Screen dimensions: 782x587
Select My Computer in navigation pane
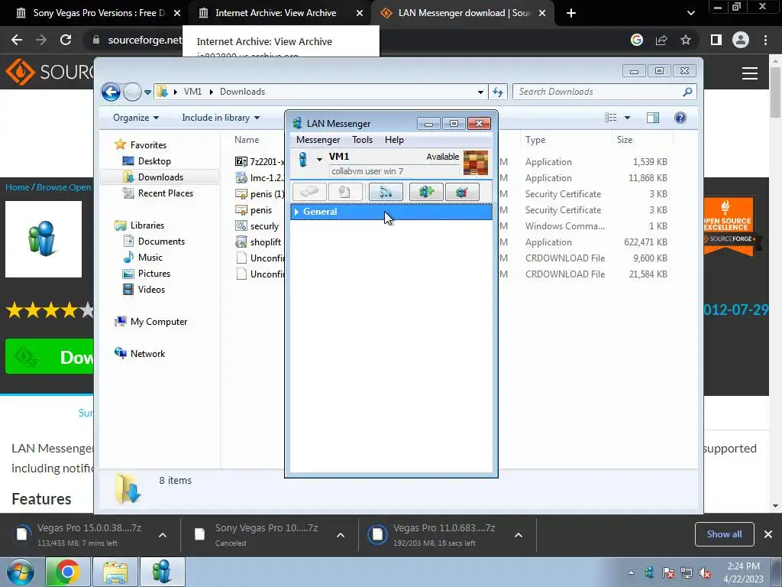coord(159,322)
